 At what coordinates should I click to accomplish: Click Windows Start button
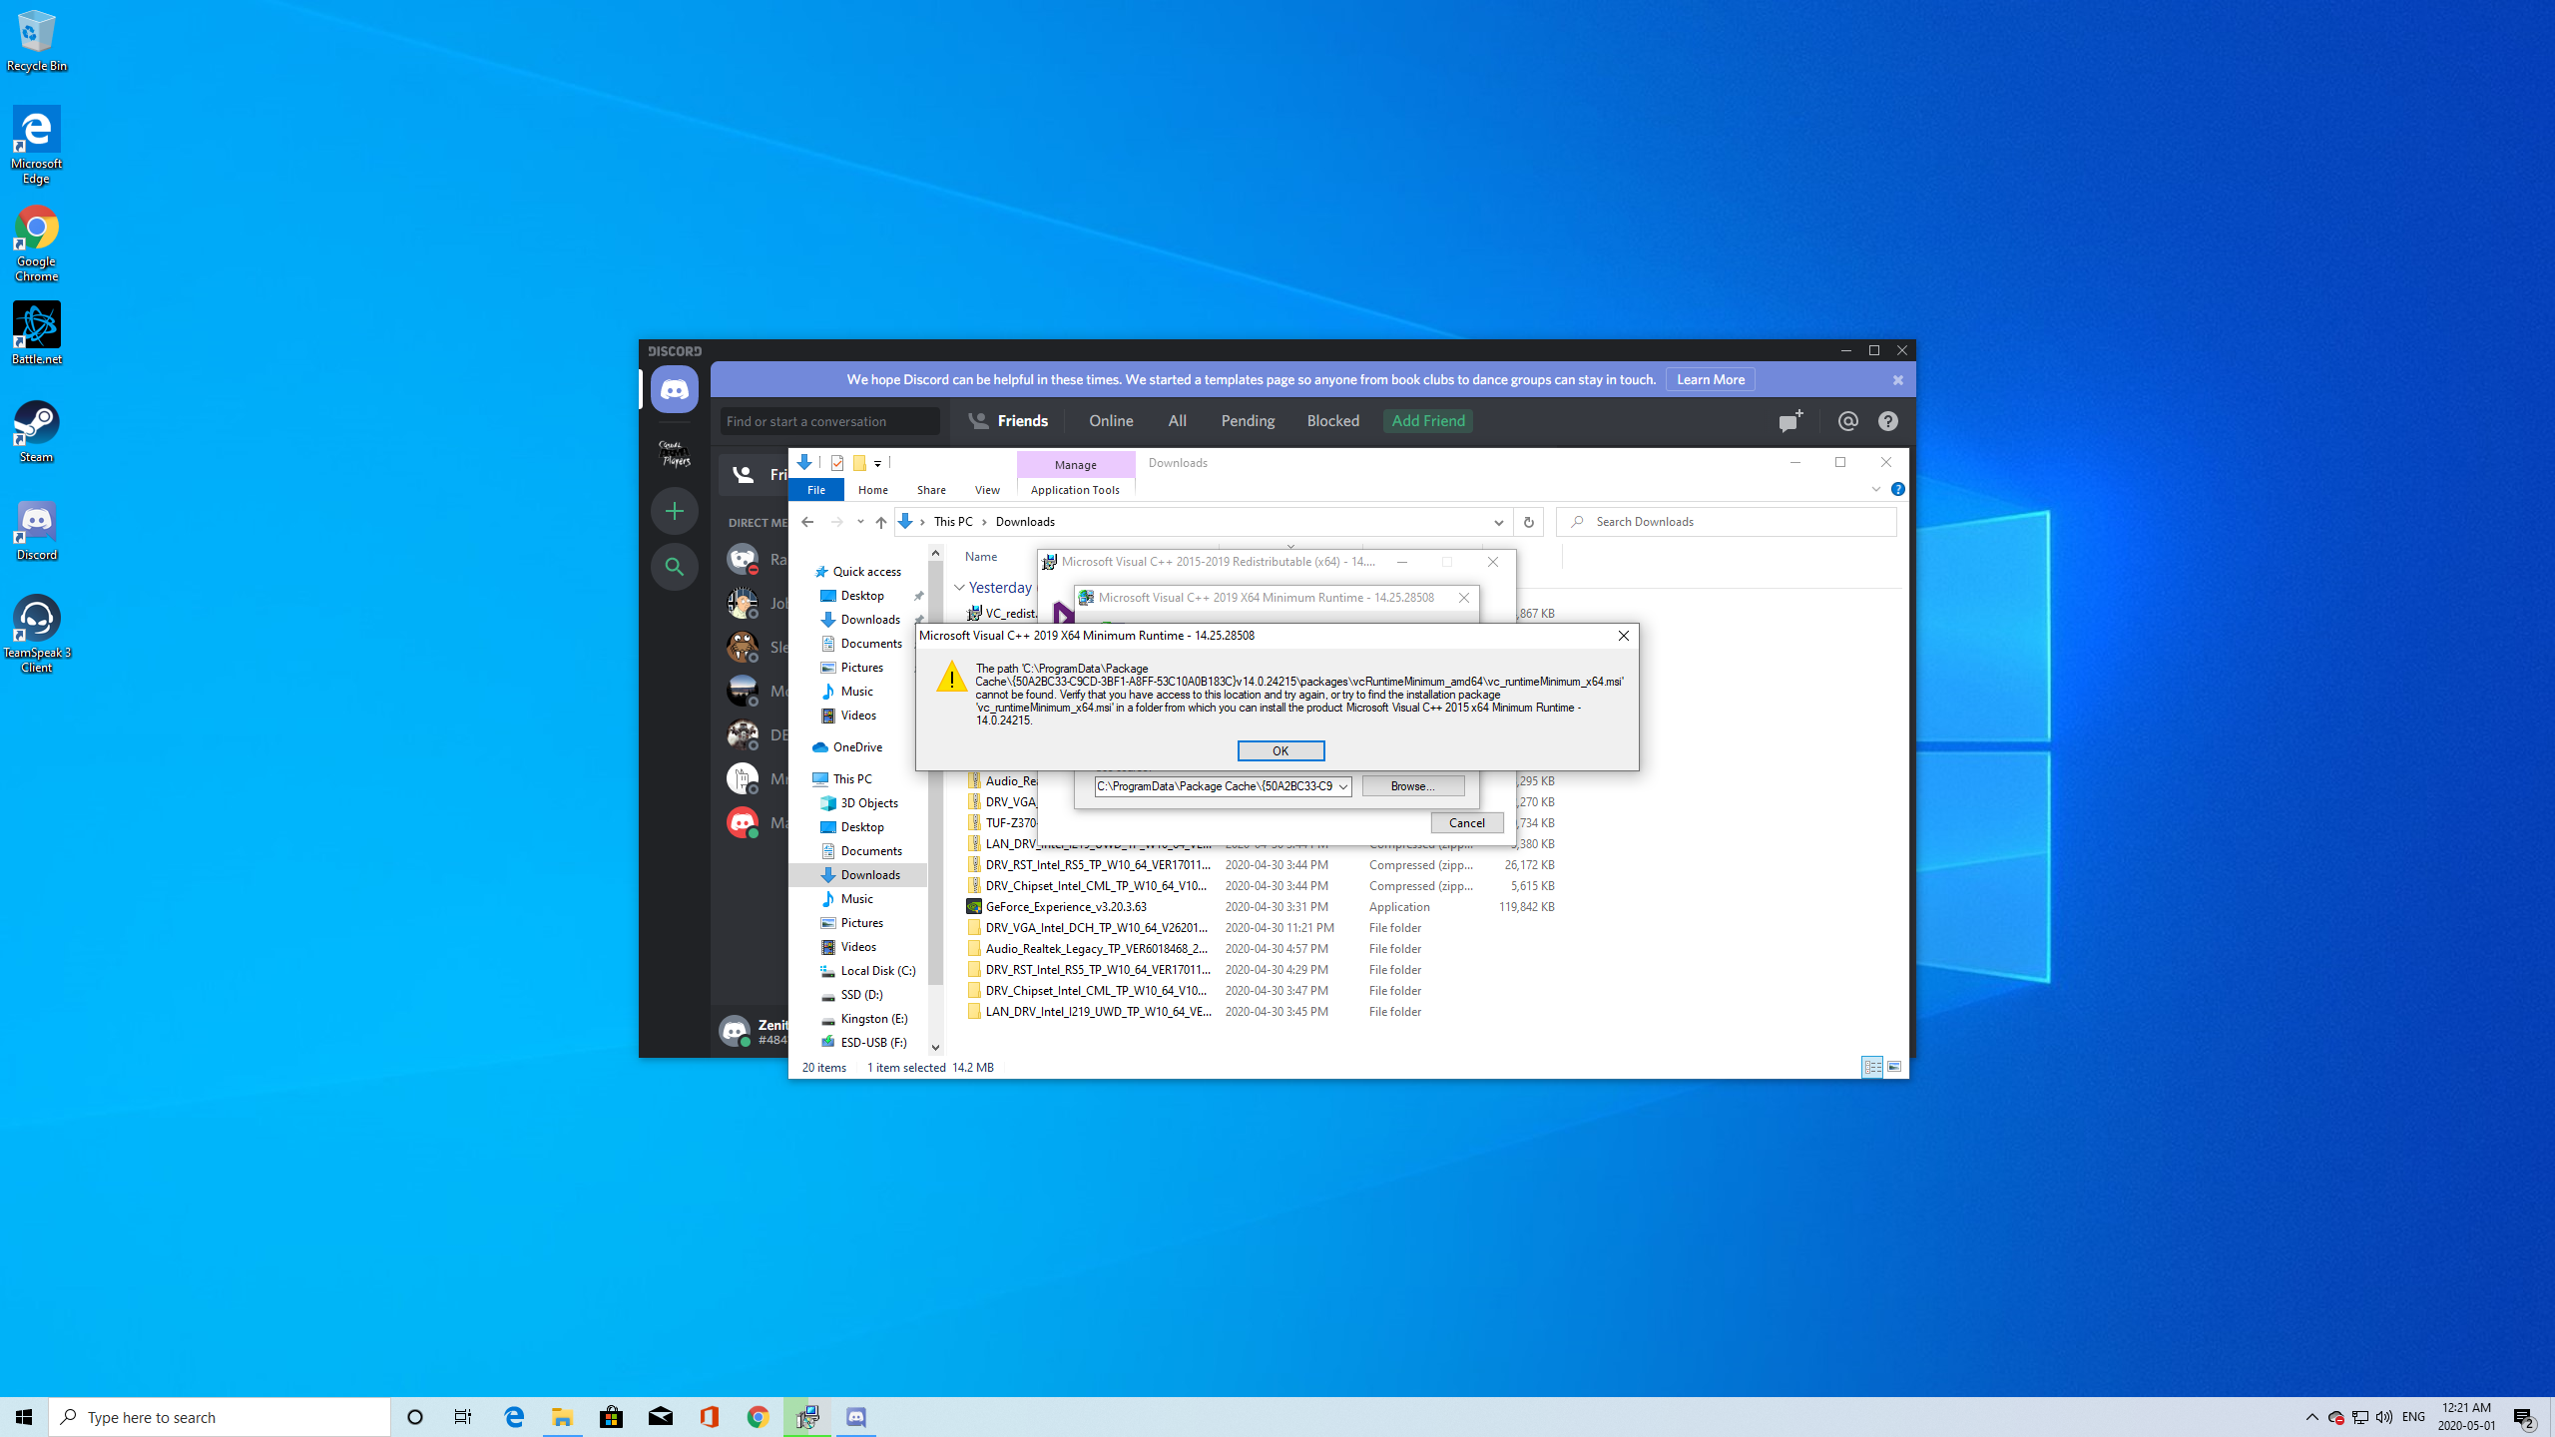coord(24,1417)
